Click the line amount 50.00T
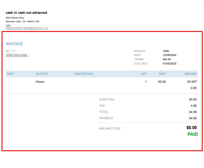 192,82
